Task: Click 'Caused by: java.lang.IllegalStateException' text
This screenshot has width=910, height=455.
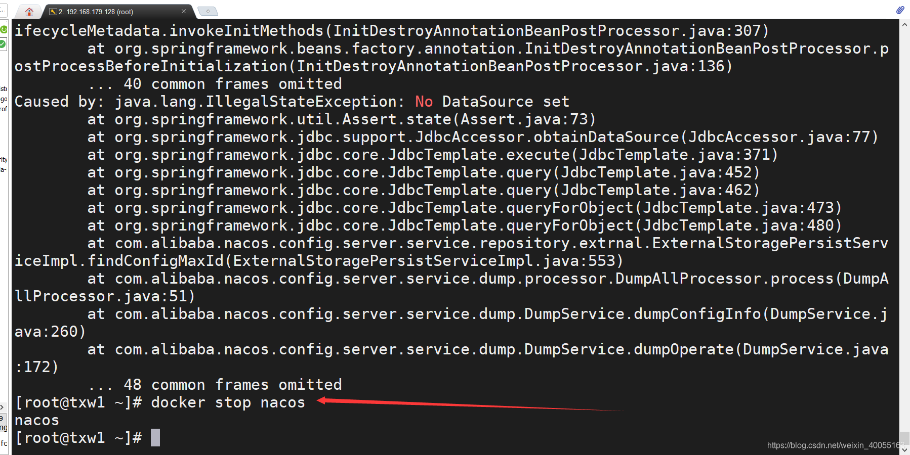Action: tap(205, 102)
